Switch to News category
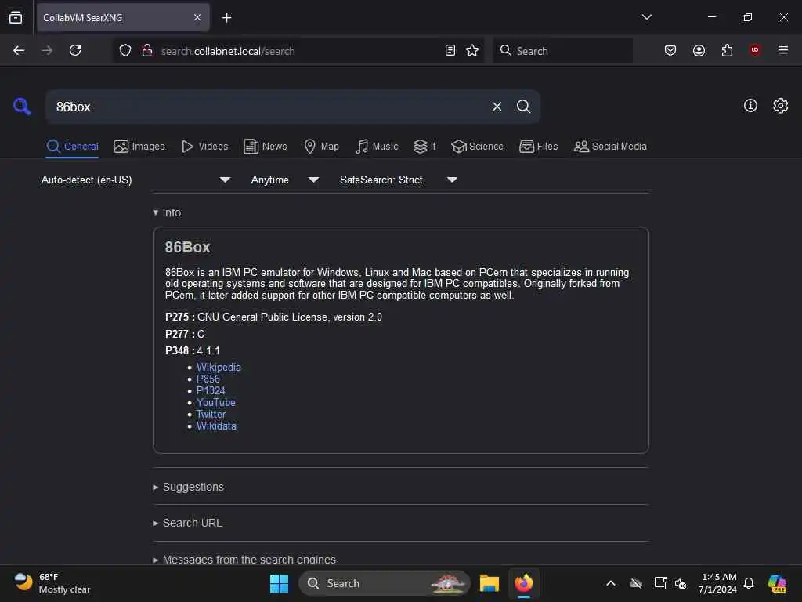Image resolution: width=802 pixels, height=602 pixels. point(266,147)
